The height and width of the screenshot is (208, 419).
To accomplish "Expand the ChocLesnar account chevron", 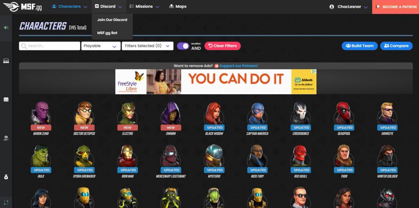I will coord(366,7).
